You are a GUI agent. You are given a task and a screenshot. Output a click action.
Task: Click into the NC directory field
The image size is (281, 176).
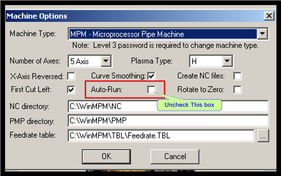(x=168, y=106)
